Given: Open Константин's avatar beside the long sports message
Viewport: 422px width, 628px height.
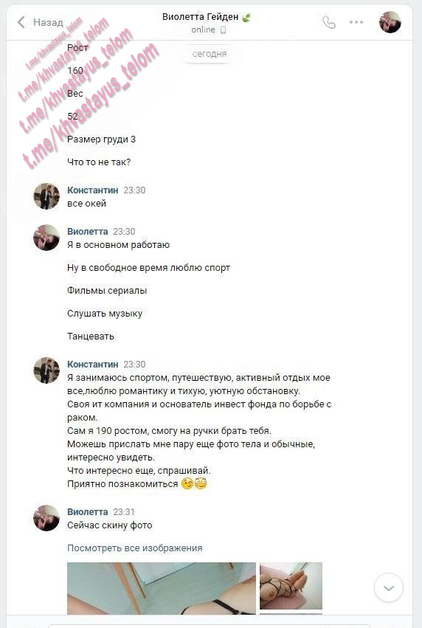Looking at the screenshot, I should click(x=46, y=370).
